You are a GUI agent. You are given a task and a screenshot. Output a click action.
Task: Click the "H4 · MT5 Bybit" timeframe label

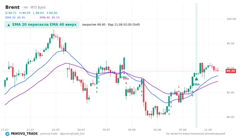click(x=35, y=8)
